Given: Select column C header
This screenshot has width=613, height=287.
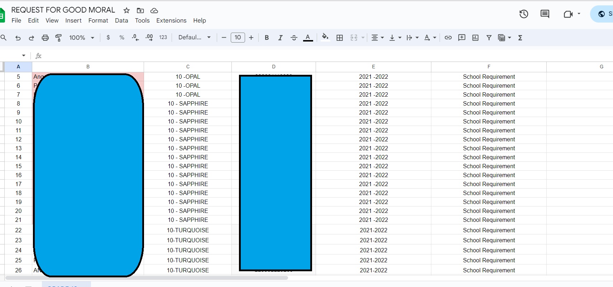Looking at the screenshot, I should pyautogui.click(x=188, y=67).
